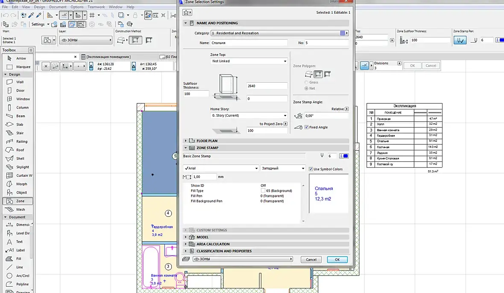Pick the Column tool
The height and width of the screenshot is (293, 504).
click(x=18, y=107)
